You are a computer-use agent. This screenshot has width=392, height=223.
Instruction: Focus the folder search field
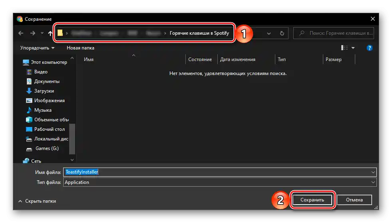coord(334,33)
